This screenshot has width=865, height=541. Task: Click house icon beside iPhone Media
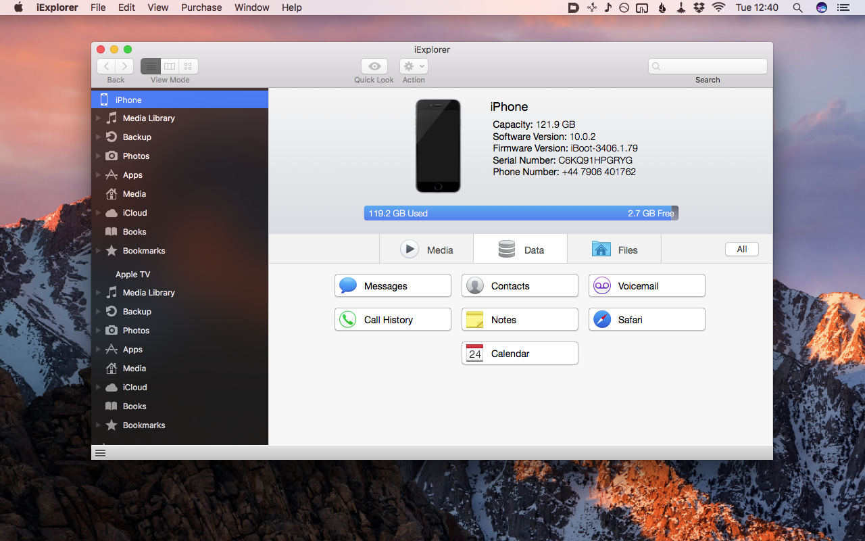point(112,193)
